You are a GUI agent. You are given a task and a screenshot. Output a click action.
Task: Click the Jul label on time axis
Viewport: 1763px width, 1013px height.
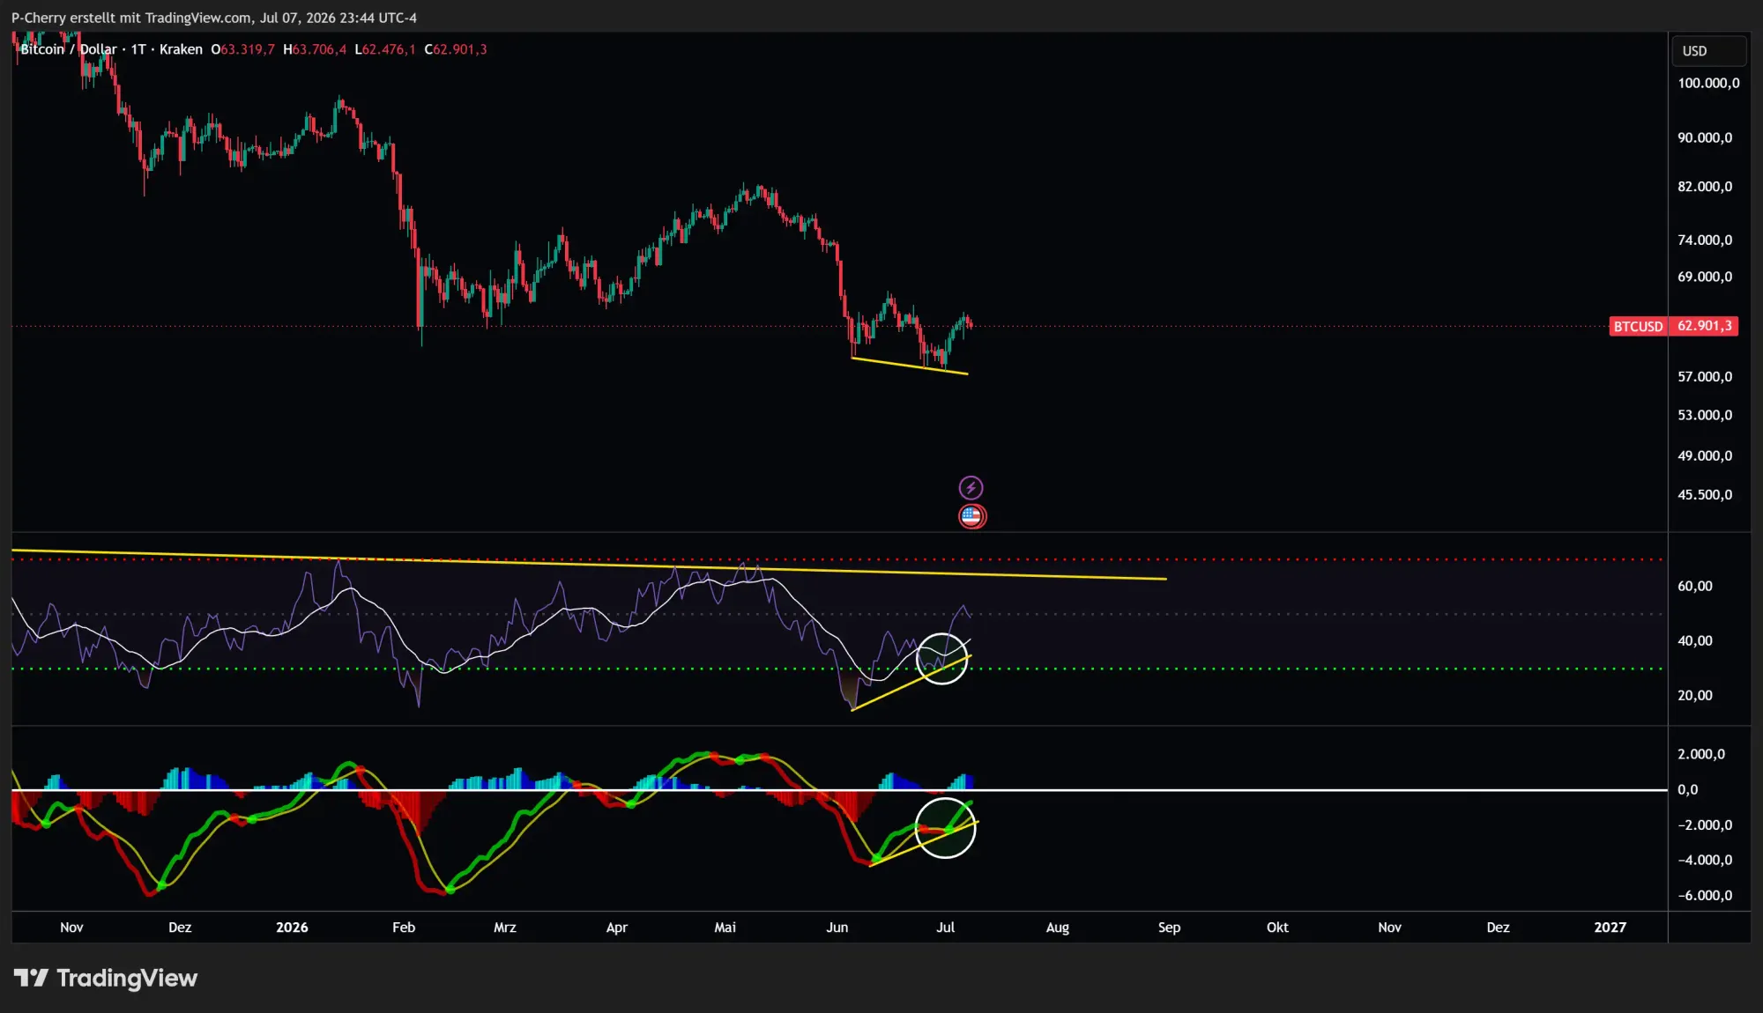coord(945,928)
